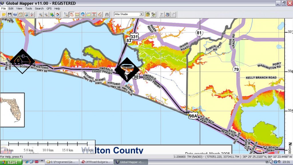
Task: Click the US 331 highway shield
Action: (134, 37)
